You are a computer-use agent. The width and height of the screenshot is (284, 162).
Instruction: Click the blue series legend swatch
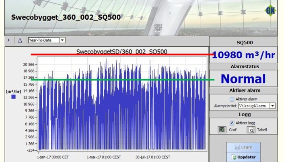click(13, 97)
